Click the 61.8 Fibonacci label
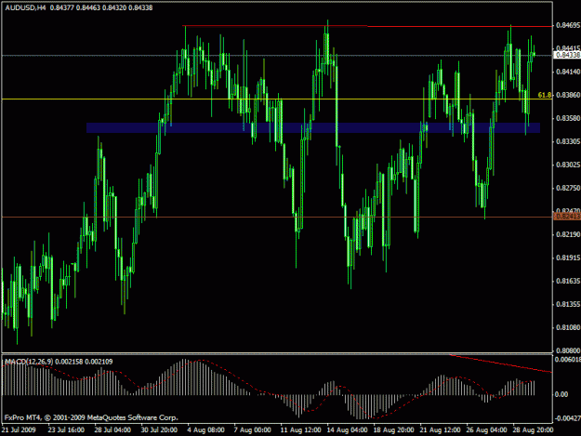 pyautogui.click(x=545, y=95)
